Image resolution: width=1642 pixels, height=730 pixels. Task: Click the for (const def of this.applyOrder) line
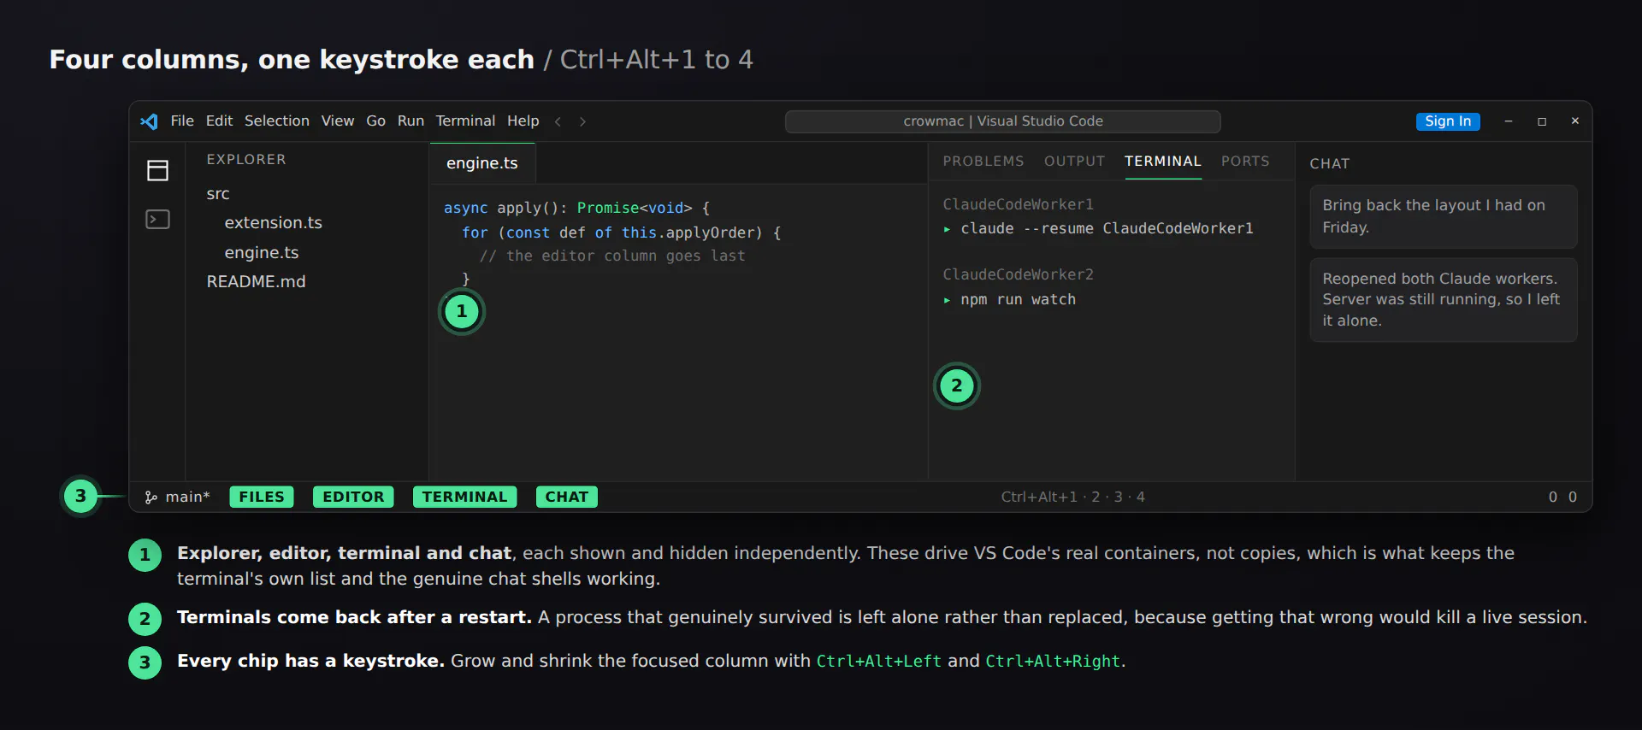pos(621,233)
